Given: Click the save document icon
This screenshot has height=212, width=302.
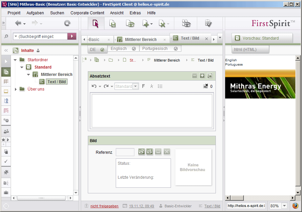Looking at the screenshot, I should [x=112, y=24].
